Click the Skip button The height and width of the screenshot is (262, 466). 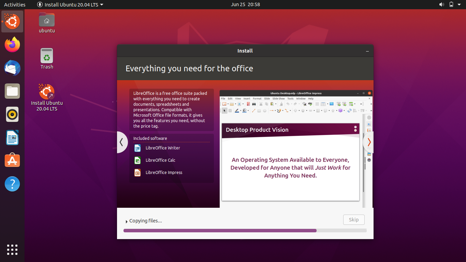354,219
